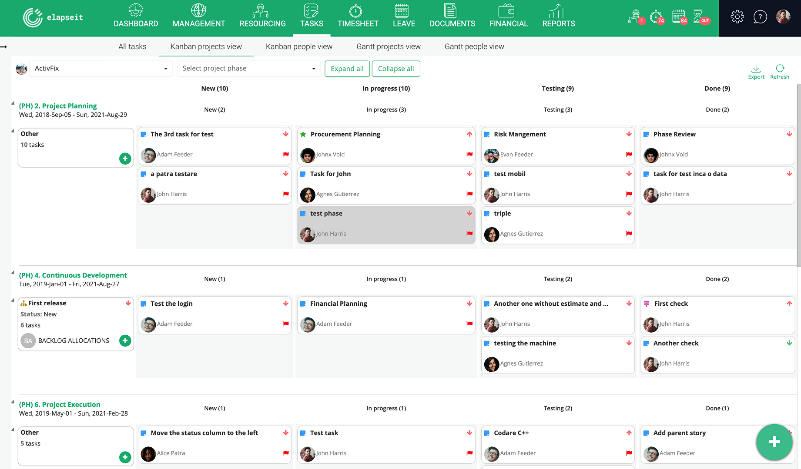Open timesheet notifications icon with badge 74
The width and height of the screenshot is (801, 469).
[657, 17]
